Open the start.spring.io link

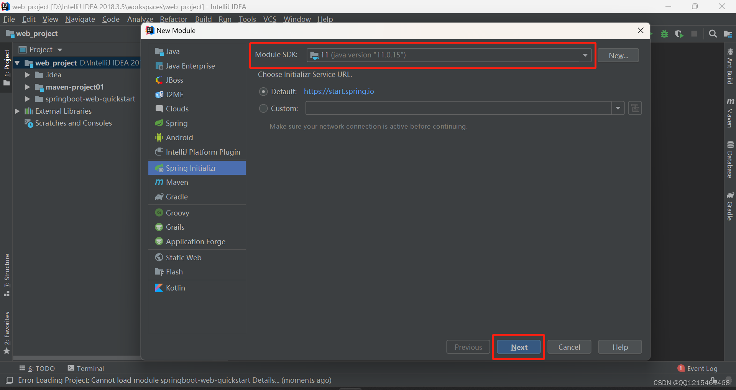(x=339, y=91)
